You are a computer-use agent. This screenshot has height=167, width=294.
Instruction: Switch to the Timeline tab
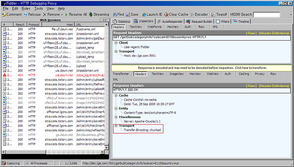[x=241, y=22]
